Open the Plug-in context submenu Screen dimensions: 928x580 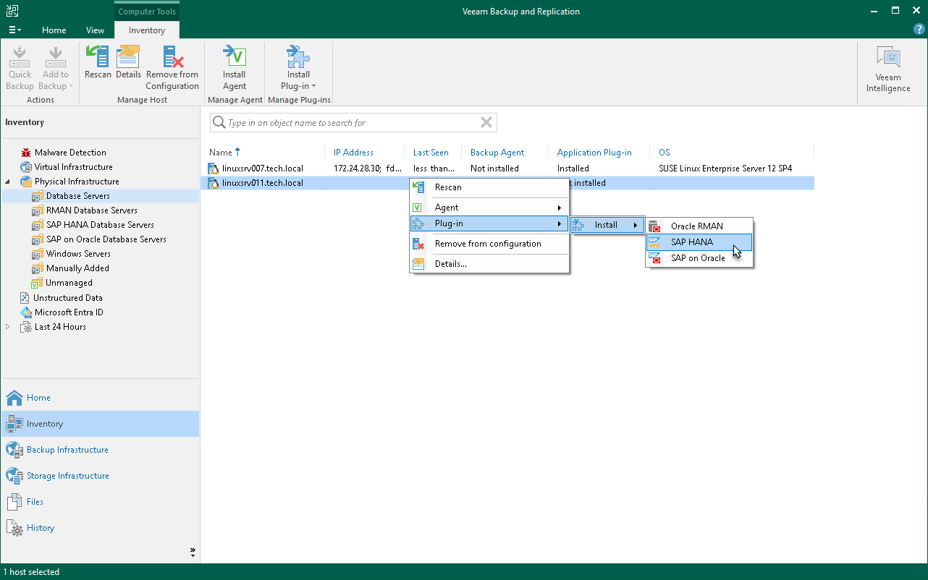[x=489, y=224]
